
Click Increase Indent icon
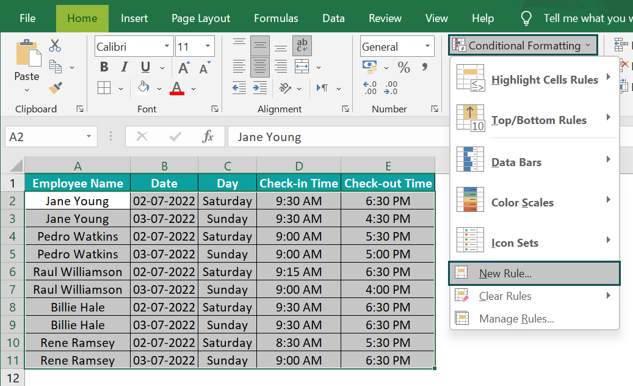tap(260, 87)
